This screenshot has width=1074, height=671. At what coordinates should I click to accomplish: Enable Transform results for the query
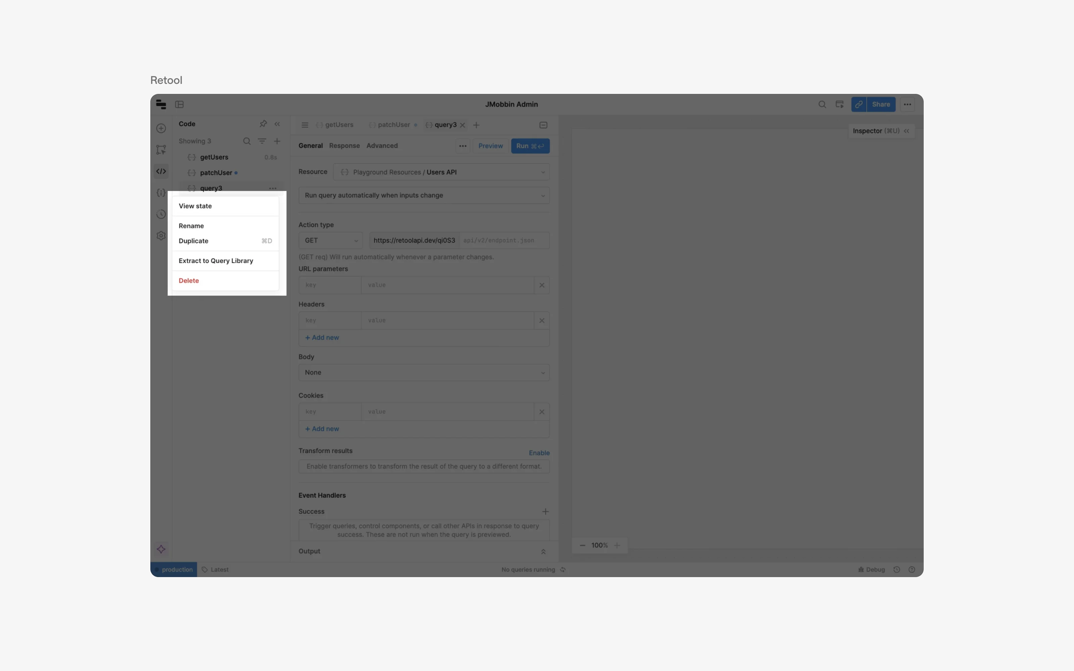point(539,453)
